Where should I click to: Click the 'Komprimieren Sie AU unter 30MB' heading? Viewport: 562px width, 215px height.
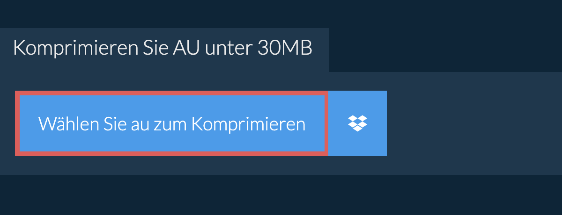tap(163, 49)
